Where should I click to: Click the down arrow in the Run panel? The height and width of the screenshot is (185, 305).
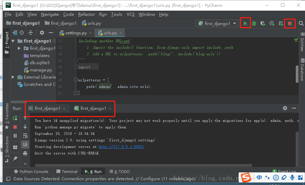coord(25,127)
